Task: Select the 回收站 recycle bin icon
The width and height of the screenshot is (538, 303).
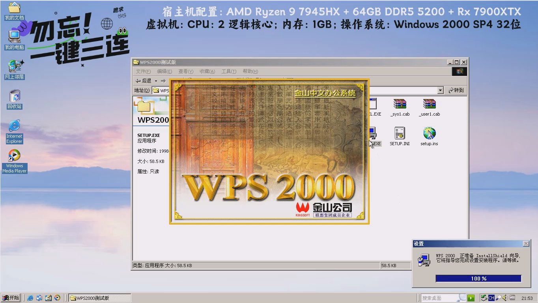Action: (15, 99)
